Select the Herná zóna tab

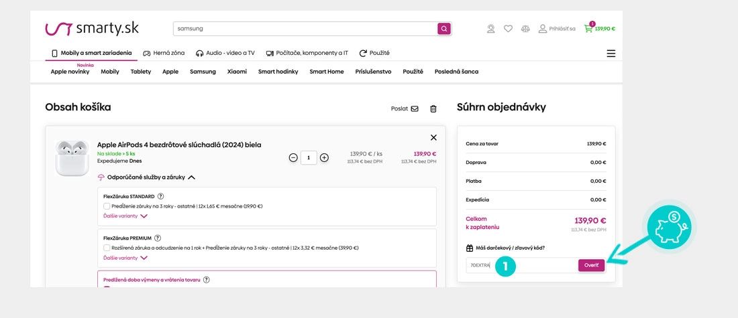pos(164,53)
